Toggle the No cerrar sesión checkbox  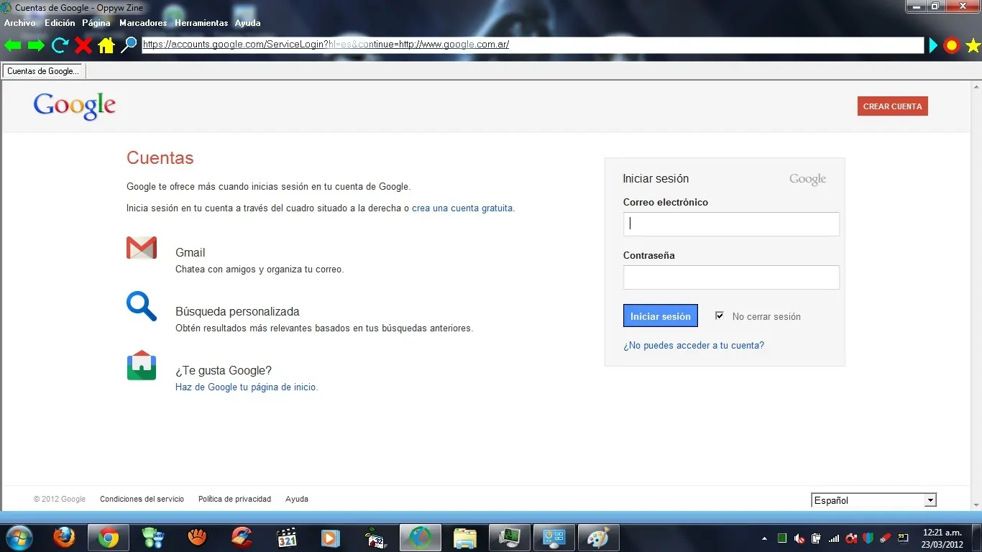[x=720, y=316]
